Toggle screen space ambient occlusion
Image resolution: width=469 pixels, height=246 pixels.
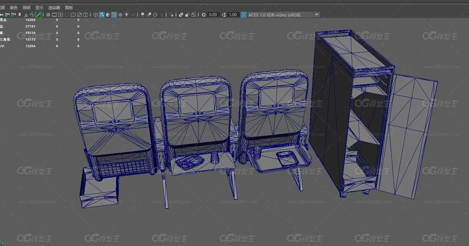click(143, 15)
